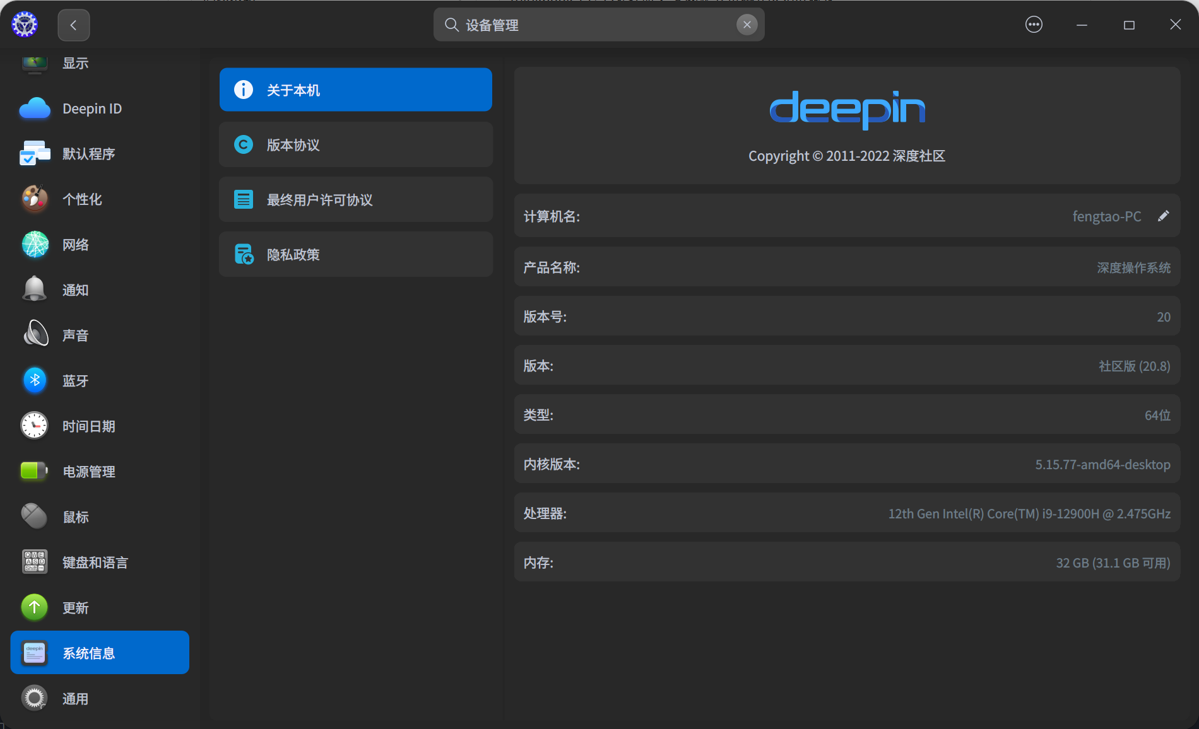This screenshot has height=729, width=1199.
Task: Click the 产品名称 label
Action: 552,267
